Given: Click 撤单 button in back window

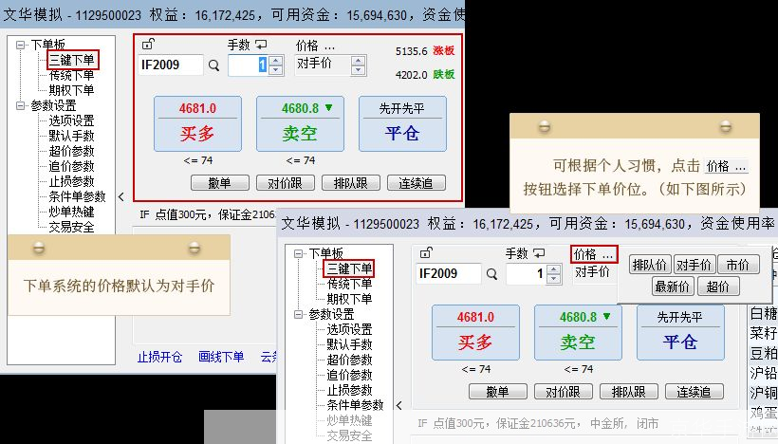Looking at the screenshot, I should pyautogui.click(x=220, y=183).
